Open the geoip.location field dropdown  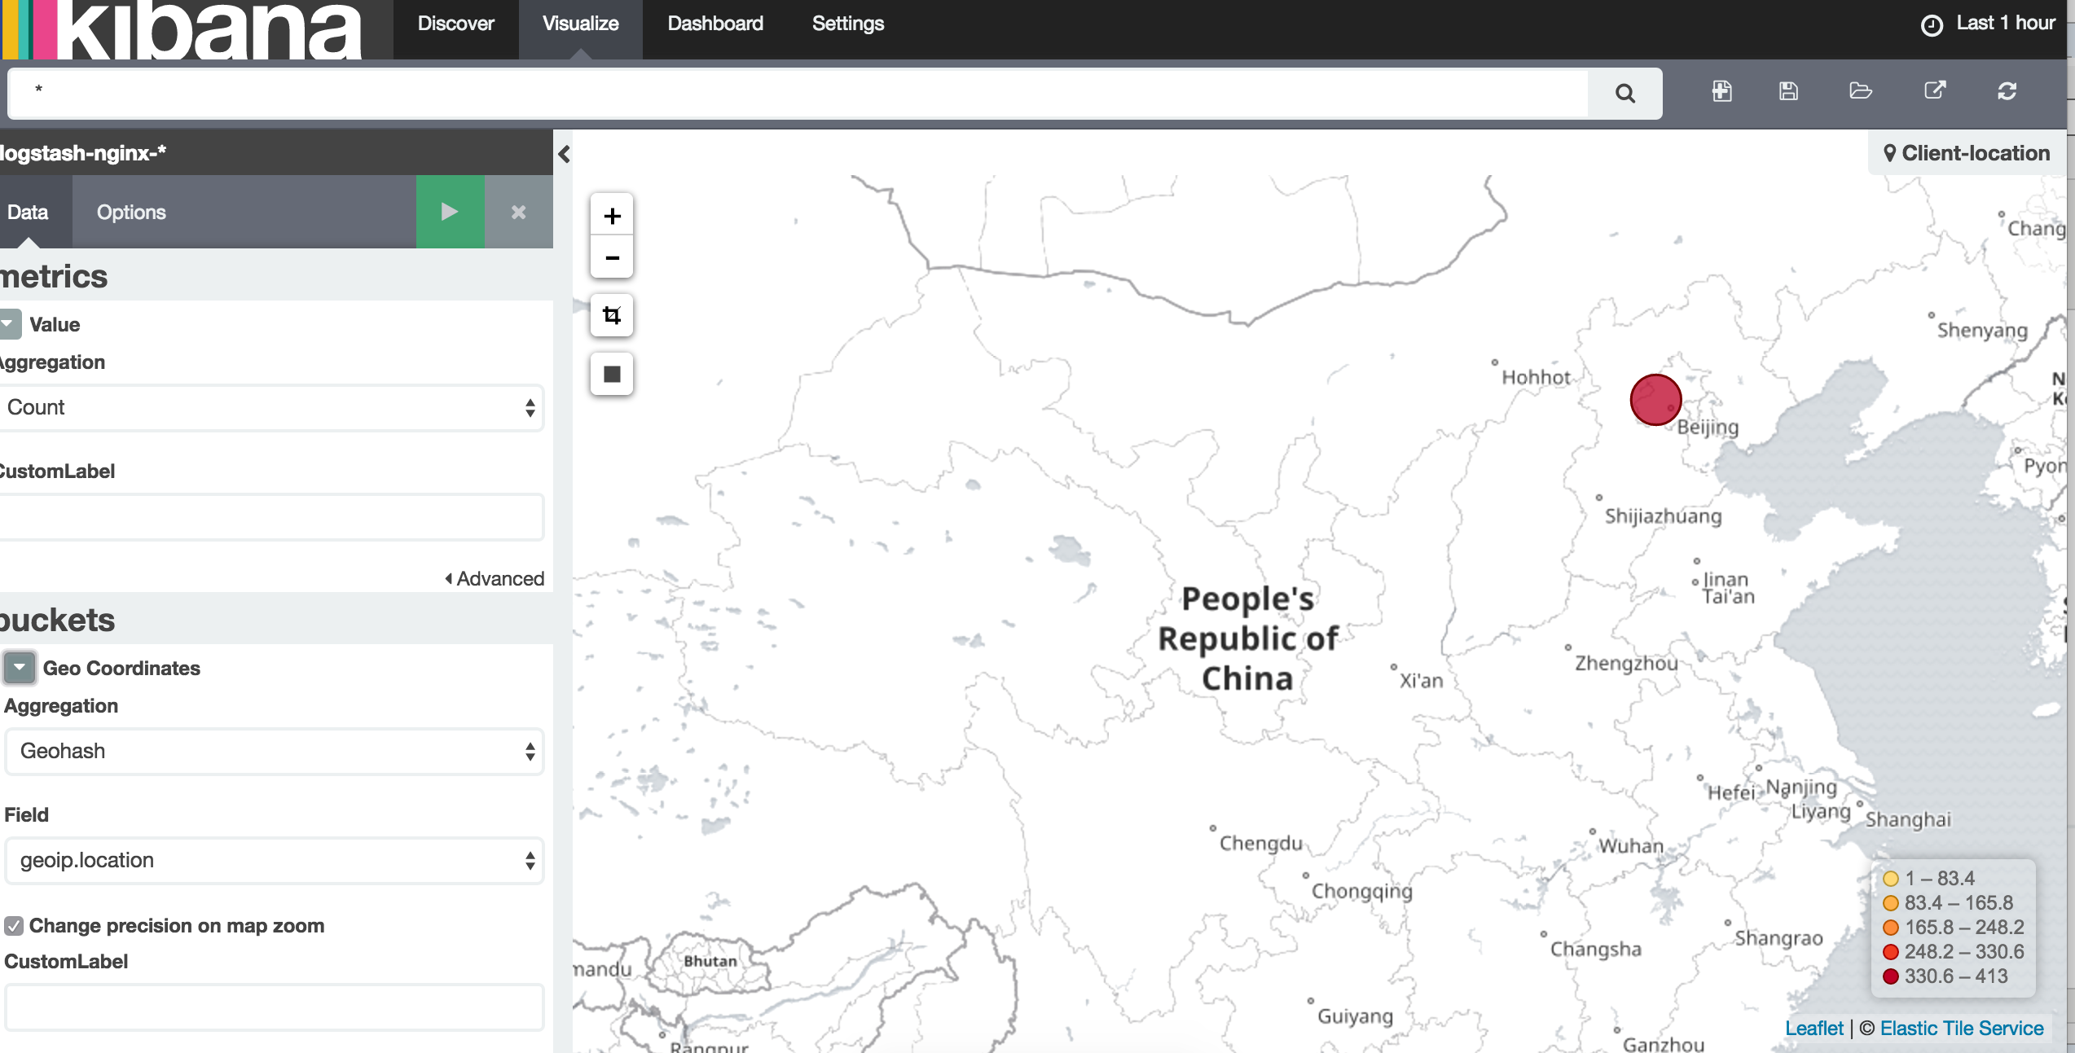tap(275, 861)
